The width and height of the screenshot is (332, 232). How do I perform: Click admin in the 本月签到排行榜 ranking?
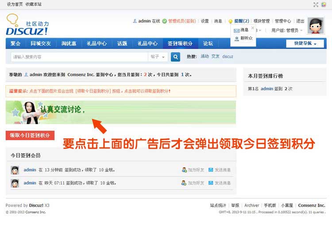point(267,89)
